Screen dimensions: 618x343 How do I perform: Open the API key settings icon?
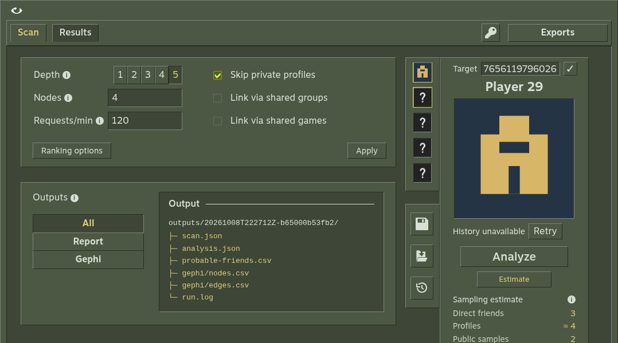pos(491,33)
